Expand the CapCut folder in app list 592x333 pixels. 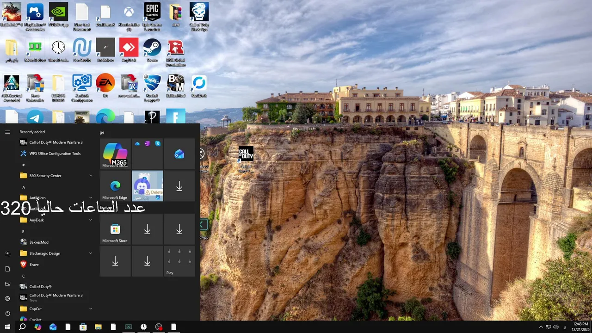click(x=55, y=309)
